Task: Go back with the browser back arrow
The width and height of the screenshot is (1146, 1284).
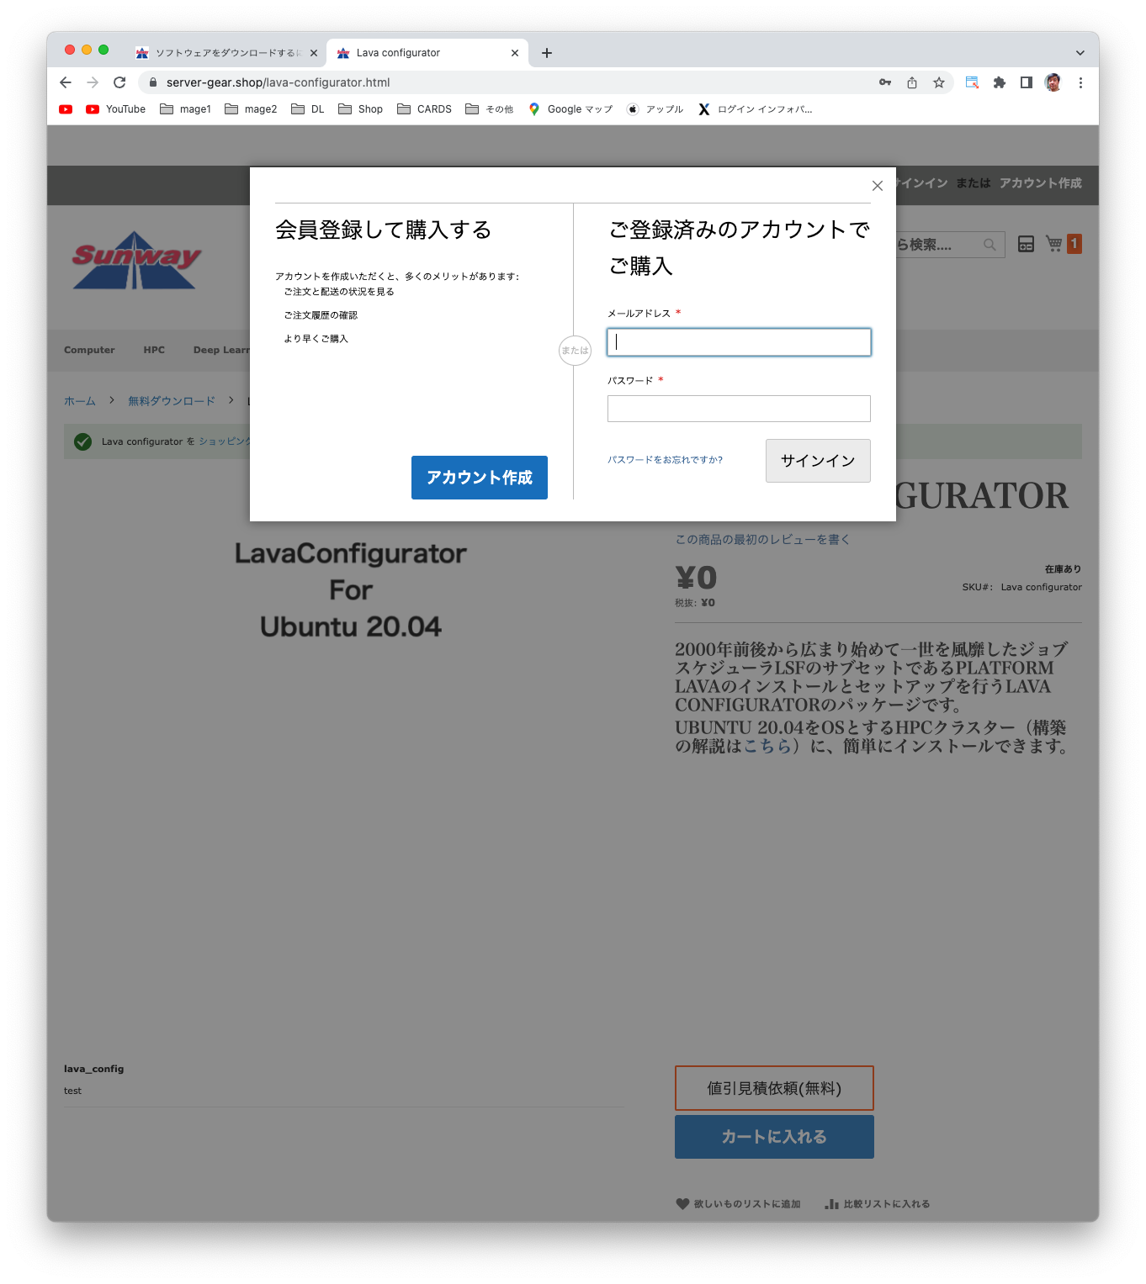Action: 66,82
